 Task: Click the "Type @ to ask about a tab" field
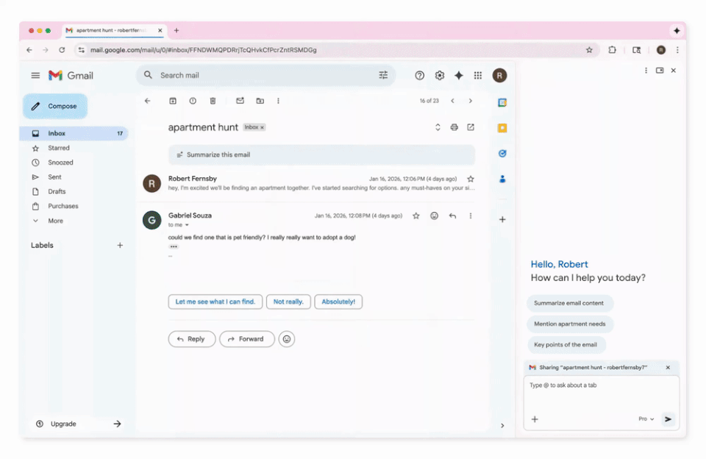pos(588,385)
